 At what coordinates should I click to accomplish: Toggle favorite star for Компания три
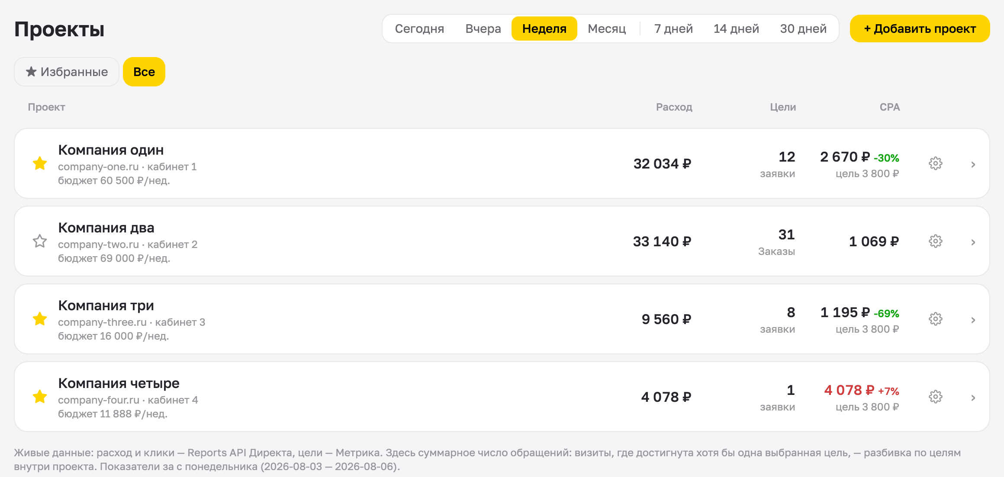(x=40, y=319)
